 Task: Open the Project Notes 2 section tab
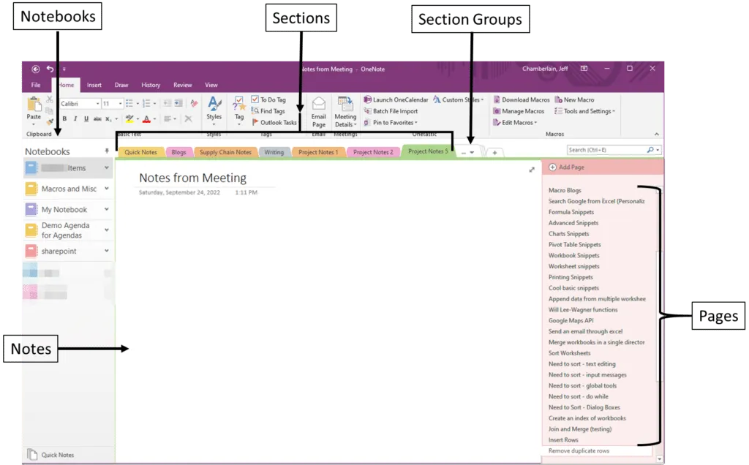pos(373,152)
